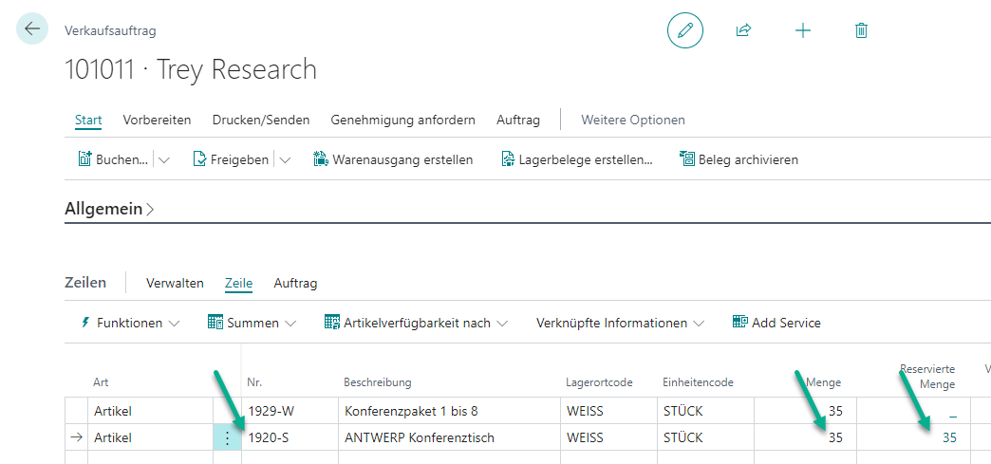Click the Beschreibung column header
The width and height of the screenshot is (991, 464).
(x=377, y=382)
